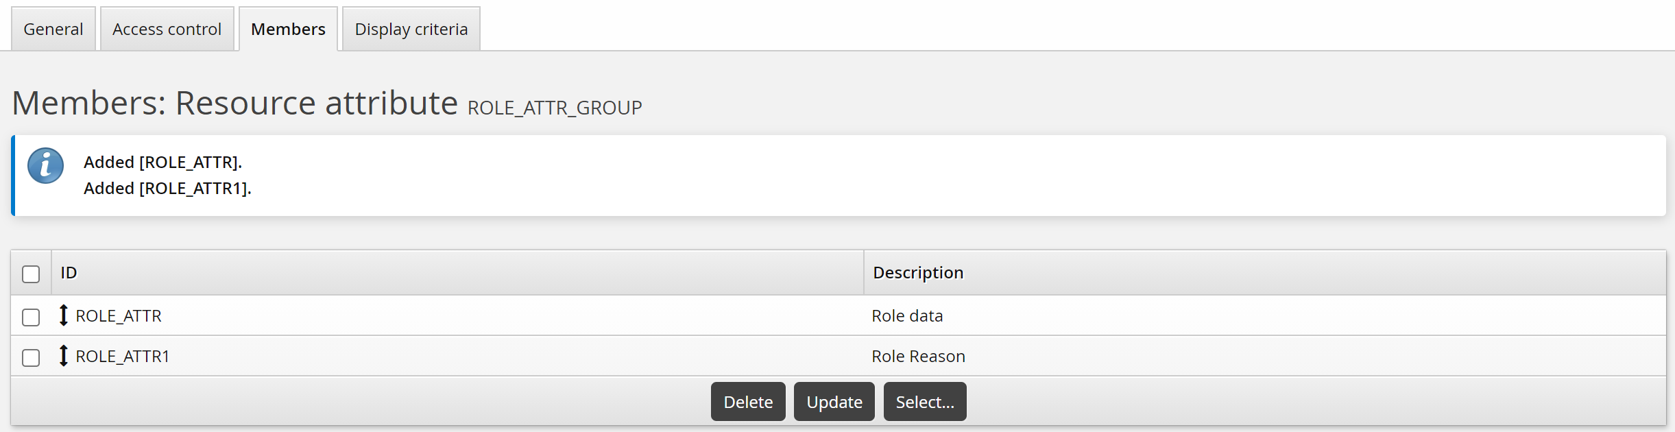The width and height of the screenshot is (1675, 432).
Task: Toggle the select-all checkbox in the table header
Action: tap(31, 274)
